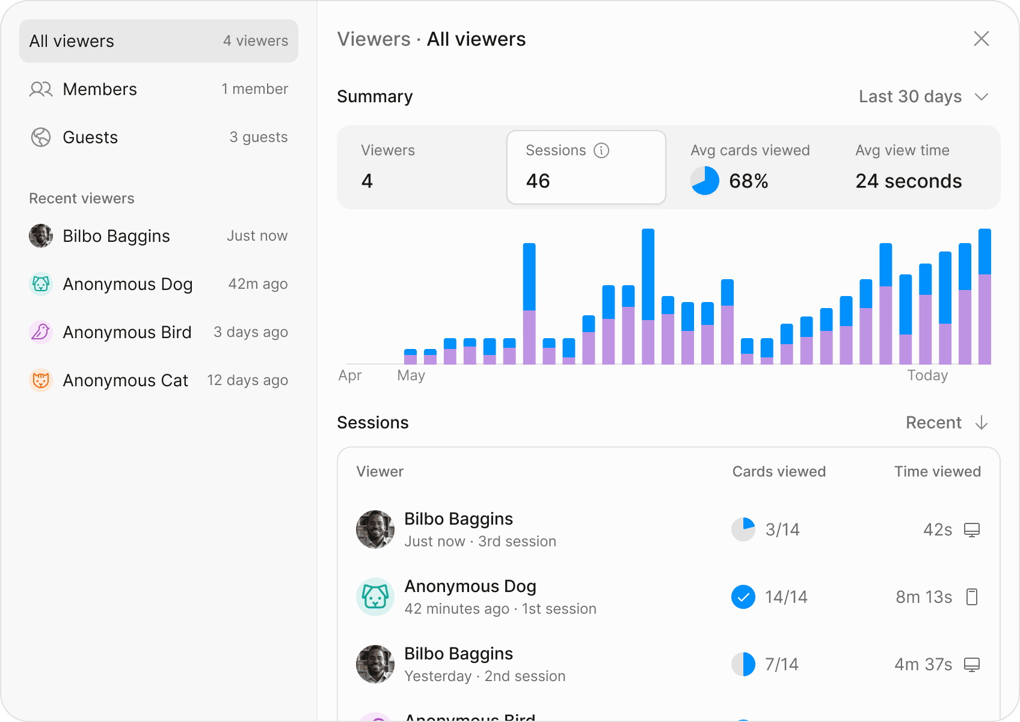The height and width of the screenshot is (722, 1020).
Task: Click the 4m 37s time value
Action: (923, 664)
